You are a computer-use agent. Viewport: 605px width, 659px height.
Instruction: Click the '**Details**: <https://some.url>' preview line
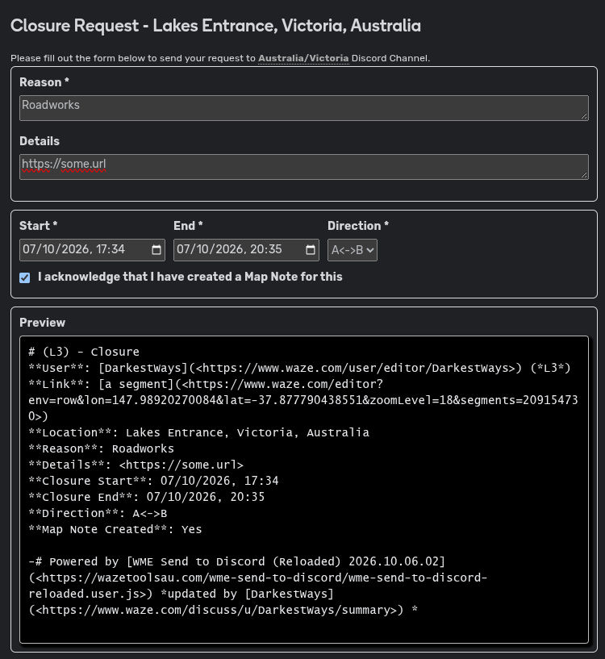coord(136,465)
